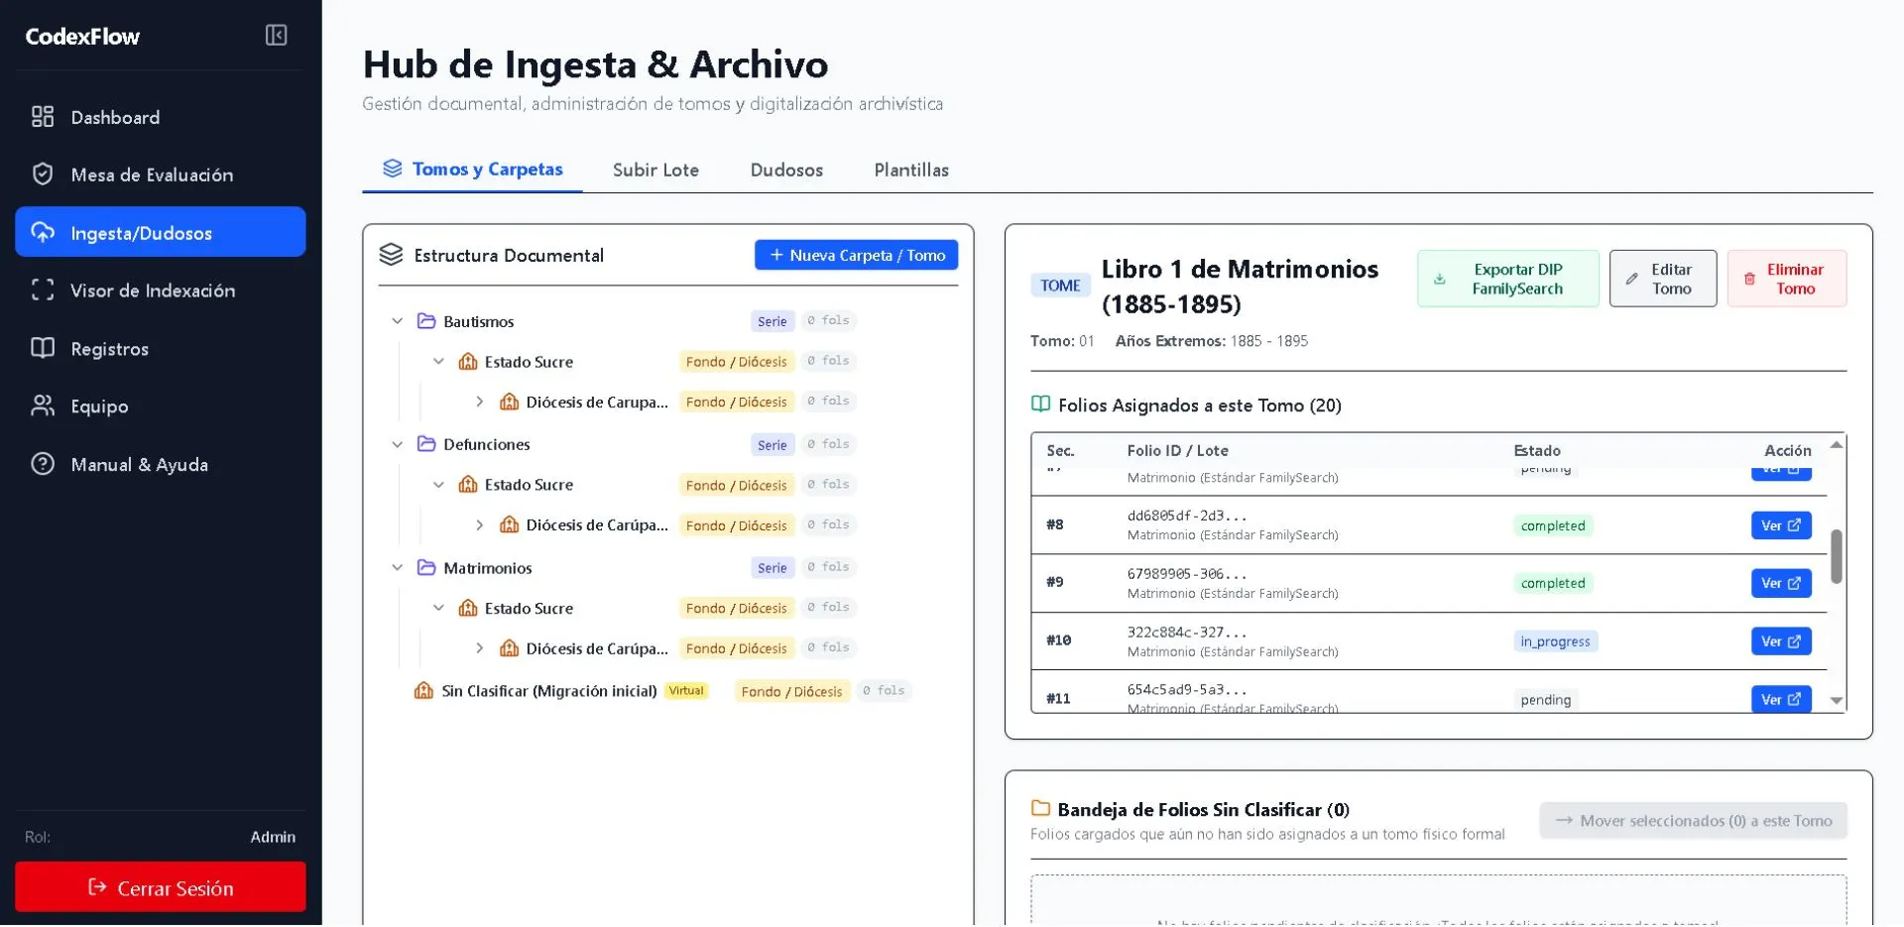Open folio #11 with Ver button
1904x927 pixels.
[1781, 699]
